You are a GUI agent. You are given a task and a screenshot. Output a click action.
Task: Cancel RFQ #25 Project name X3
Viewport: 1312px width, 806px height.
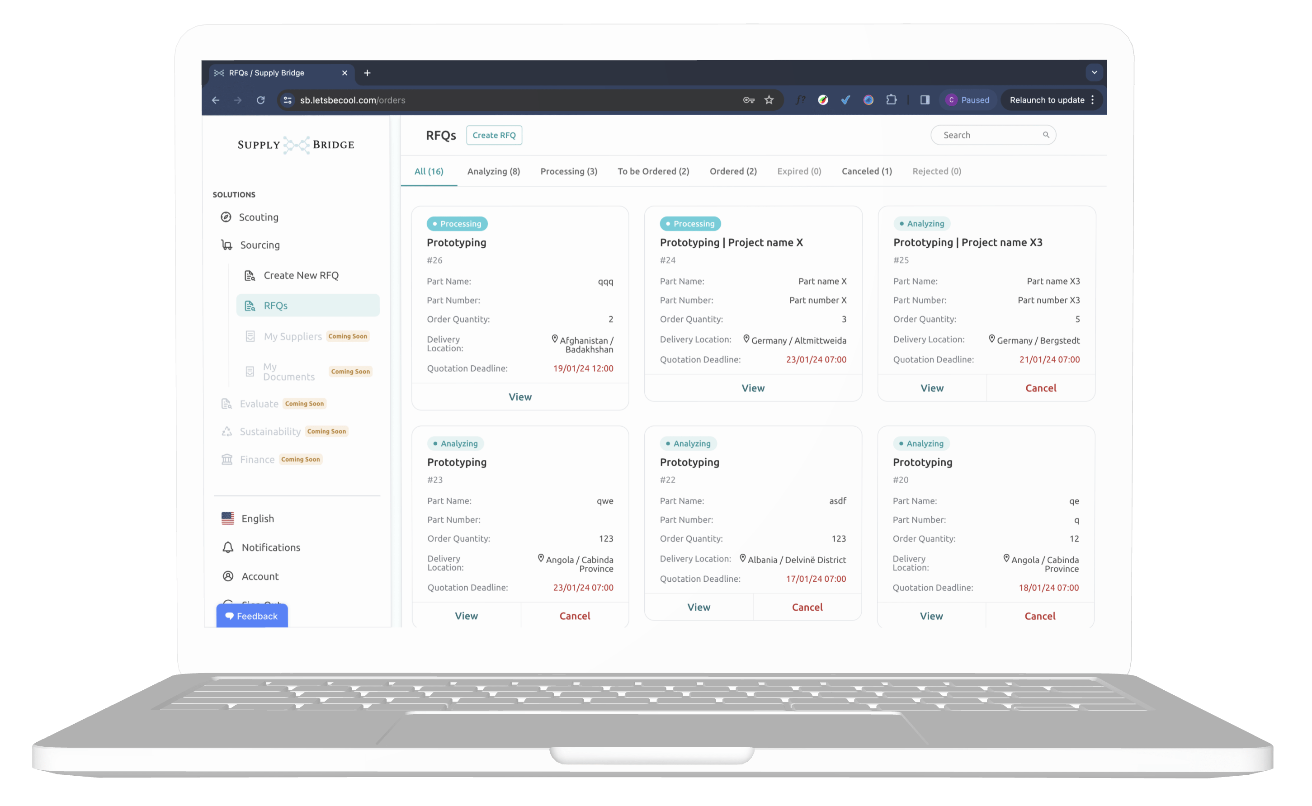point(1040,388)
